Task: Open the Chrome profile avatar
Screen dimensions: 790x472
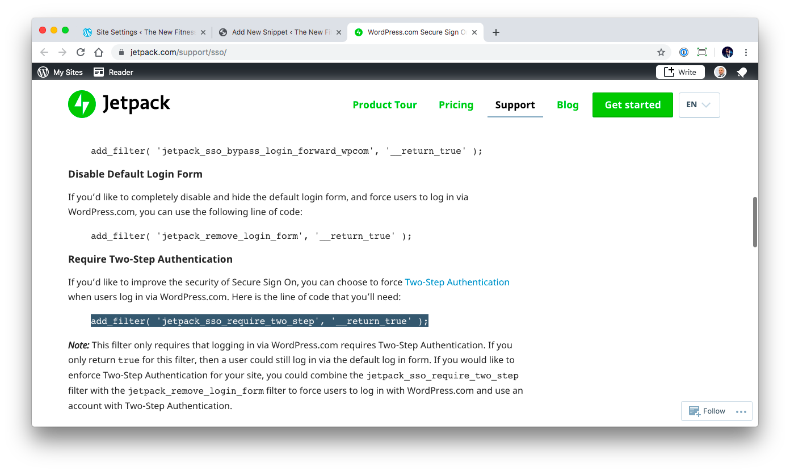Action: pyautogui.click(x=728, y=52)
